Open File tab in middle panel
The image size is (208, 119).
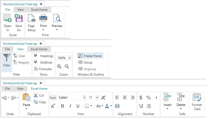tap(7, 49)
